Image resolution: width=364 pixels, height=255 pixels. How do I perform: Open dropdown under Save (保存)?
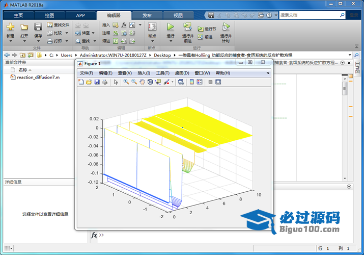coord(38,41)
